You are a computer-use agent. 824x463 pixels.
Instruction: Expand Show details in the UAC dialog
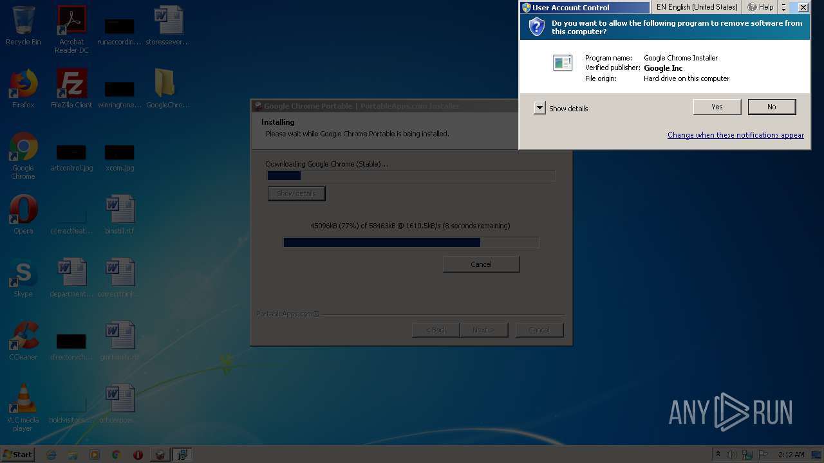539,108
